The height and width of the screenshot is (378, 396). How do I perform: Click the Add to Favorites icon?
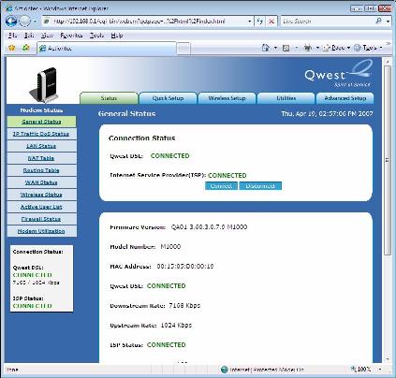tap(25, 48)
